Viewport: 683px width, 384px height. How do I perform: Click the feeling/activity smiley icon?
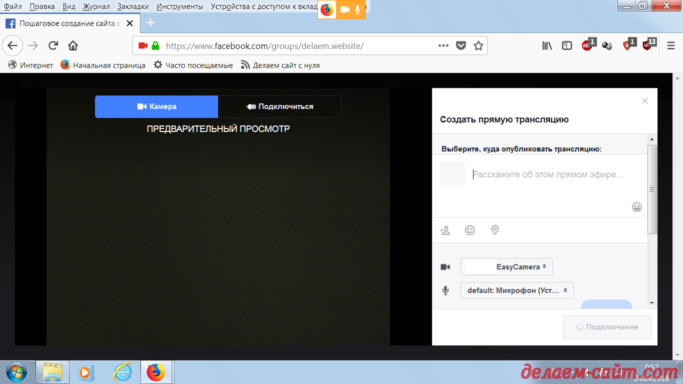[470, 230]
